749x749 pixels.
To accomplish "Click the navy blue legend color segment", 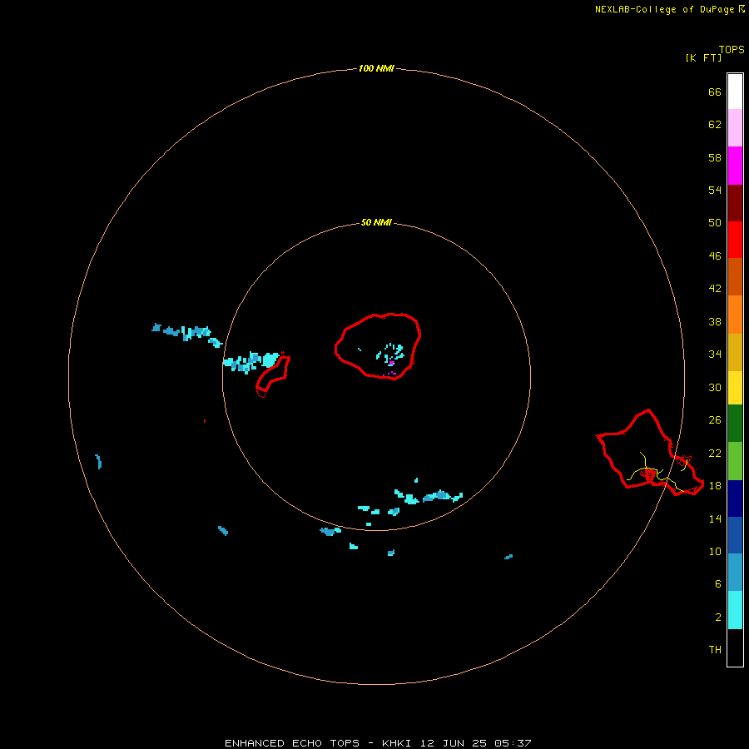I will pyautogui.click(x=735, y=499).
